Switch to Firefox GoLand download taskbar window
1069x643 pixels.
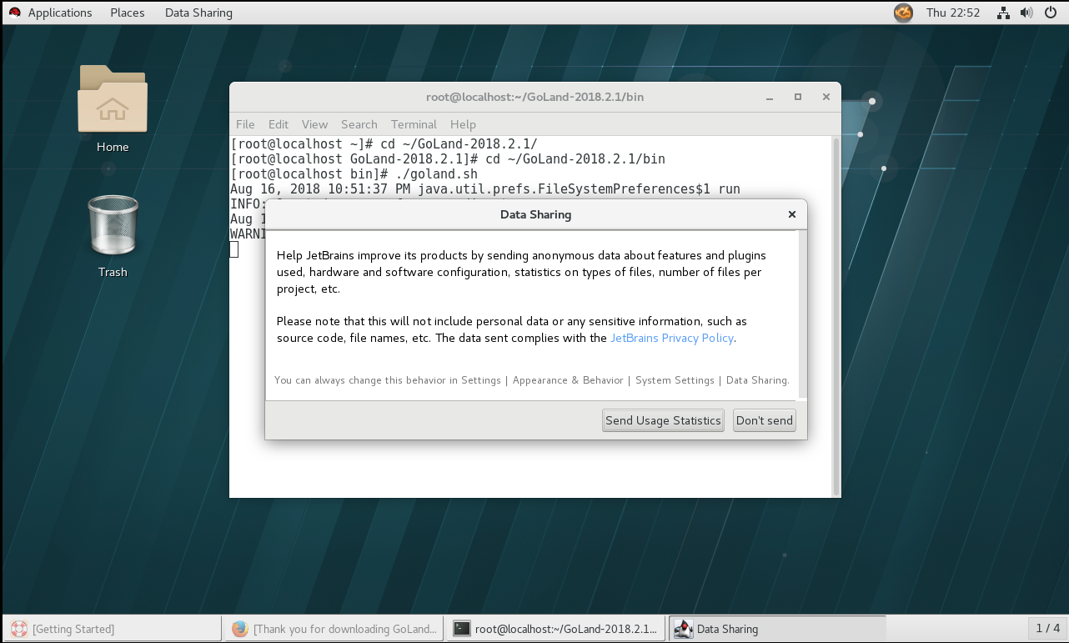335,629
